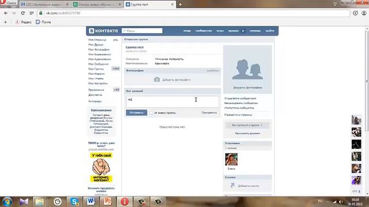Open 'Статистика сообщества' link
The image size is (369, 207).
pyautogui.click(x=239, y=108)
